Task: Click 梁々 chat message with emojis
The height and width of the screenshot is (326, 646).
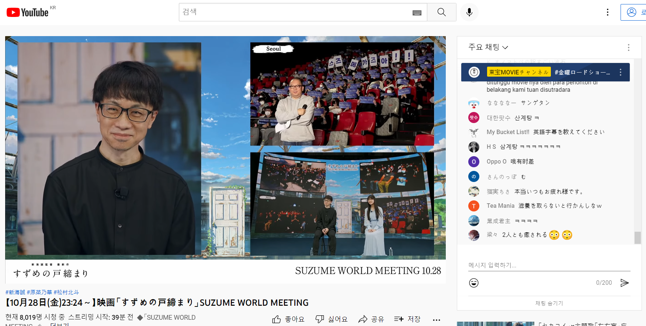Action: point(537,235)
